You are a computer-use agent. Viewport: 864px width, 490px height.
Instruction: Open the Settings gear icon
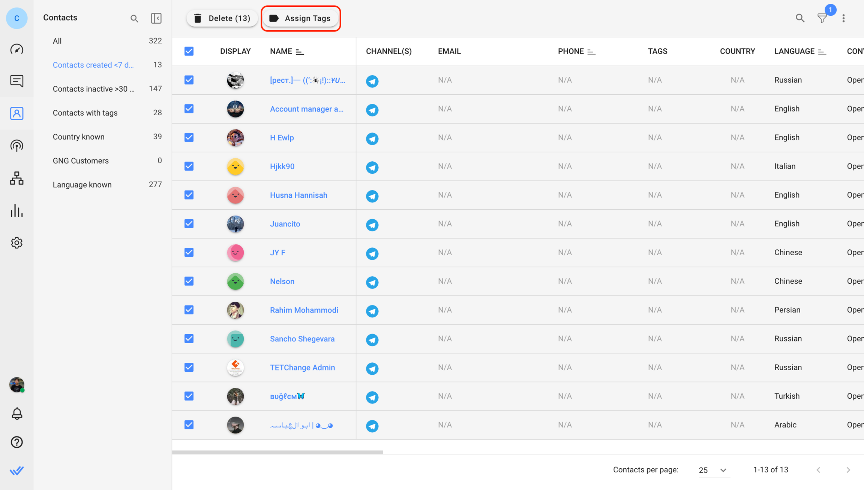pos(16,243)
